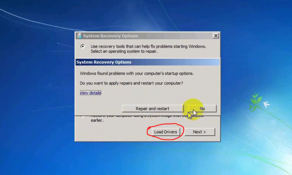The image size is (292, 175).
Task: Click 'Windows found problems with your computer's startup options.'
Action: pyautogui.click(x=137, y=73)
